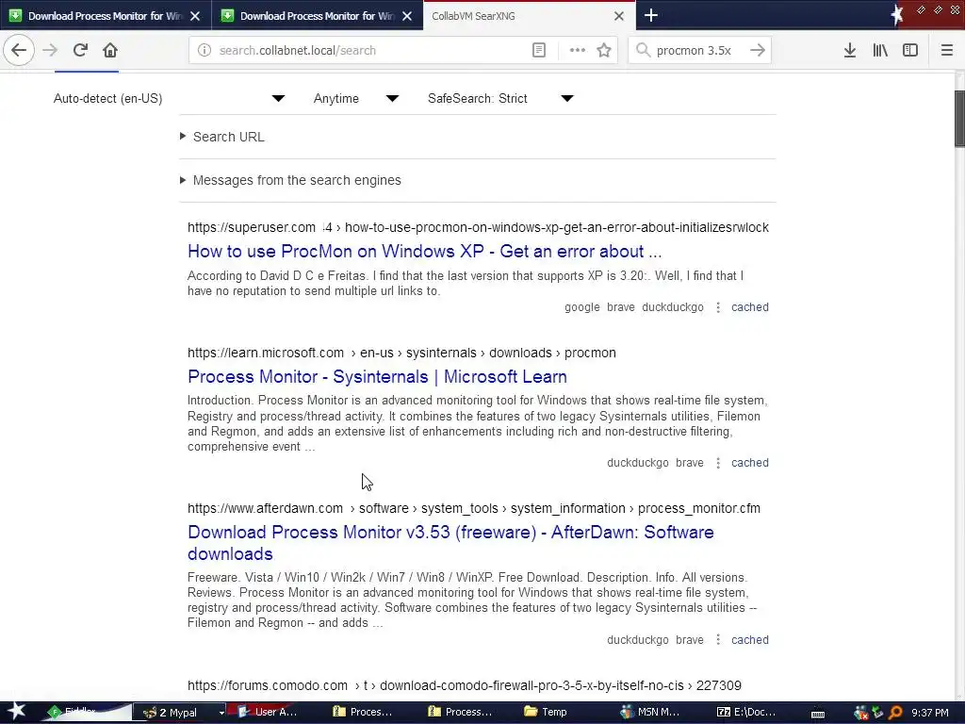This screenshot has height=724, width=965.
Task: Open more options for Microsoft Learn result
Action: click(x=717, y=463)
